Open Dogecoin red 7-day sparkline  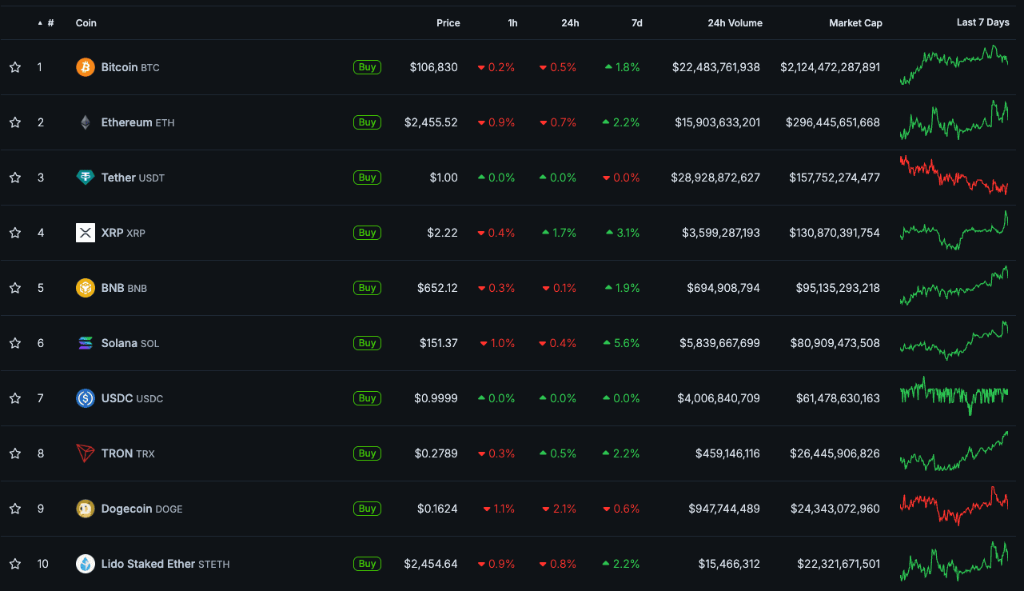954,505
